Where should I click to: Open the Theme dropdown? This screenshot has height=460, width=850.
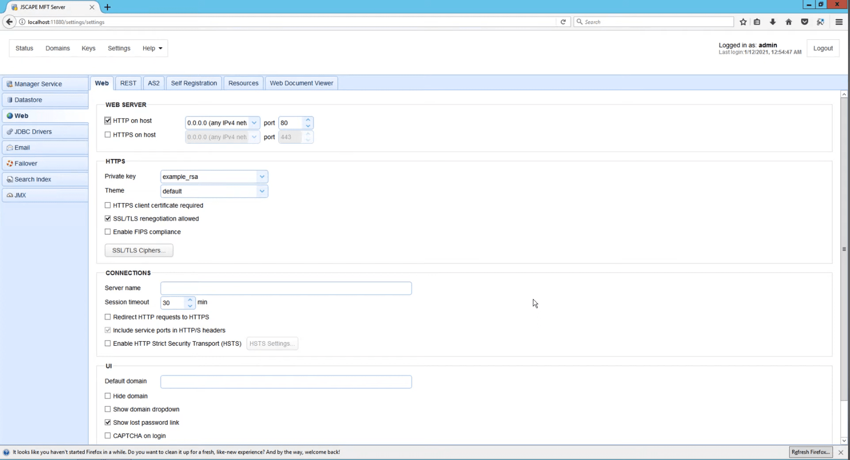[x=214, y=191]
